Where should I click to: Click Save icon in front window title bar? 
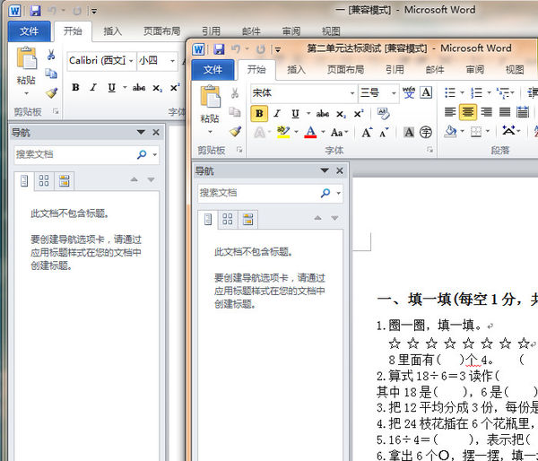[219, 49]
